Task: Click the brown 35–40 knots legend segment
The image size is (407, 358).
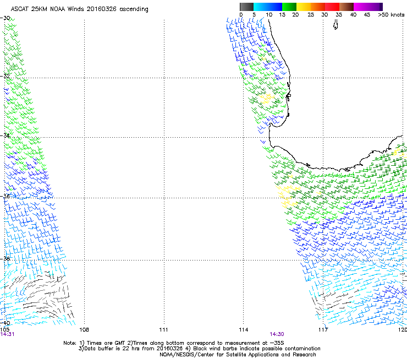Action: [346, 7]
